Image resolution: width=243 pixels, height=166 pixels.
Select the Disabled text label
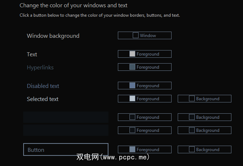43,86
